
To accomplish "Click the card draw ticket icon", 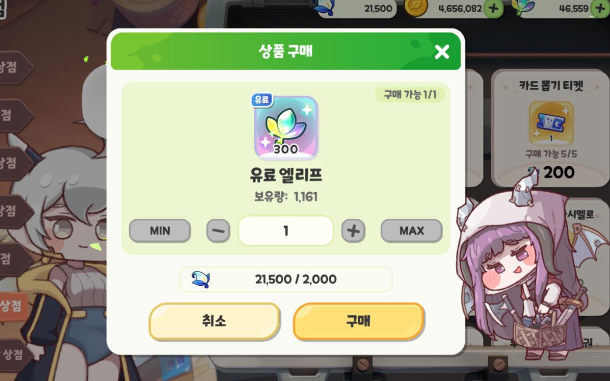I will coord(551,124).
